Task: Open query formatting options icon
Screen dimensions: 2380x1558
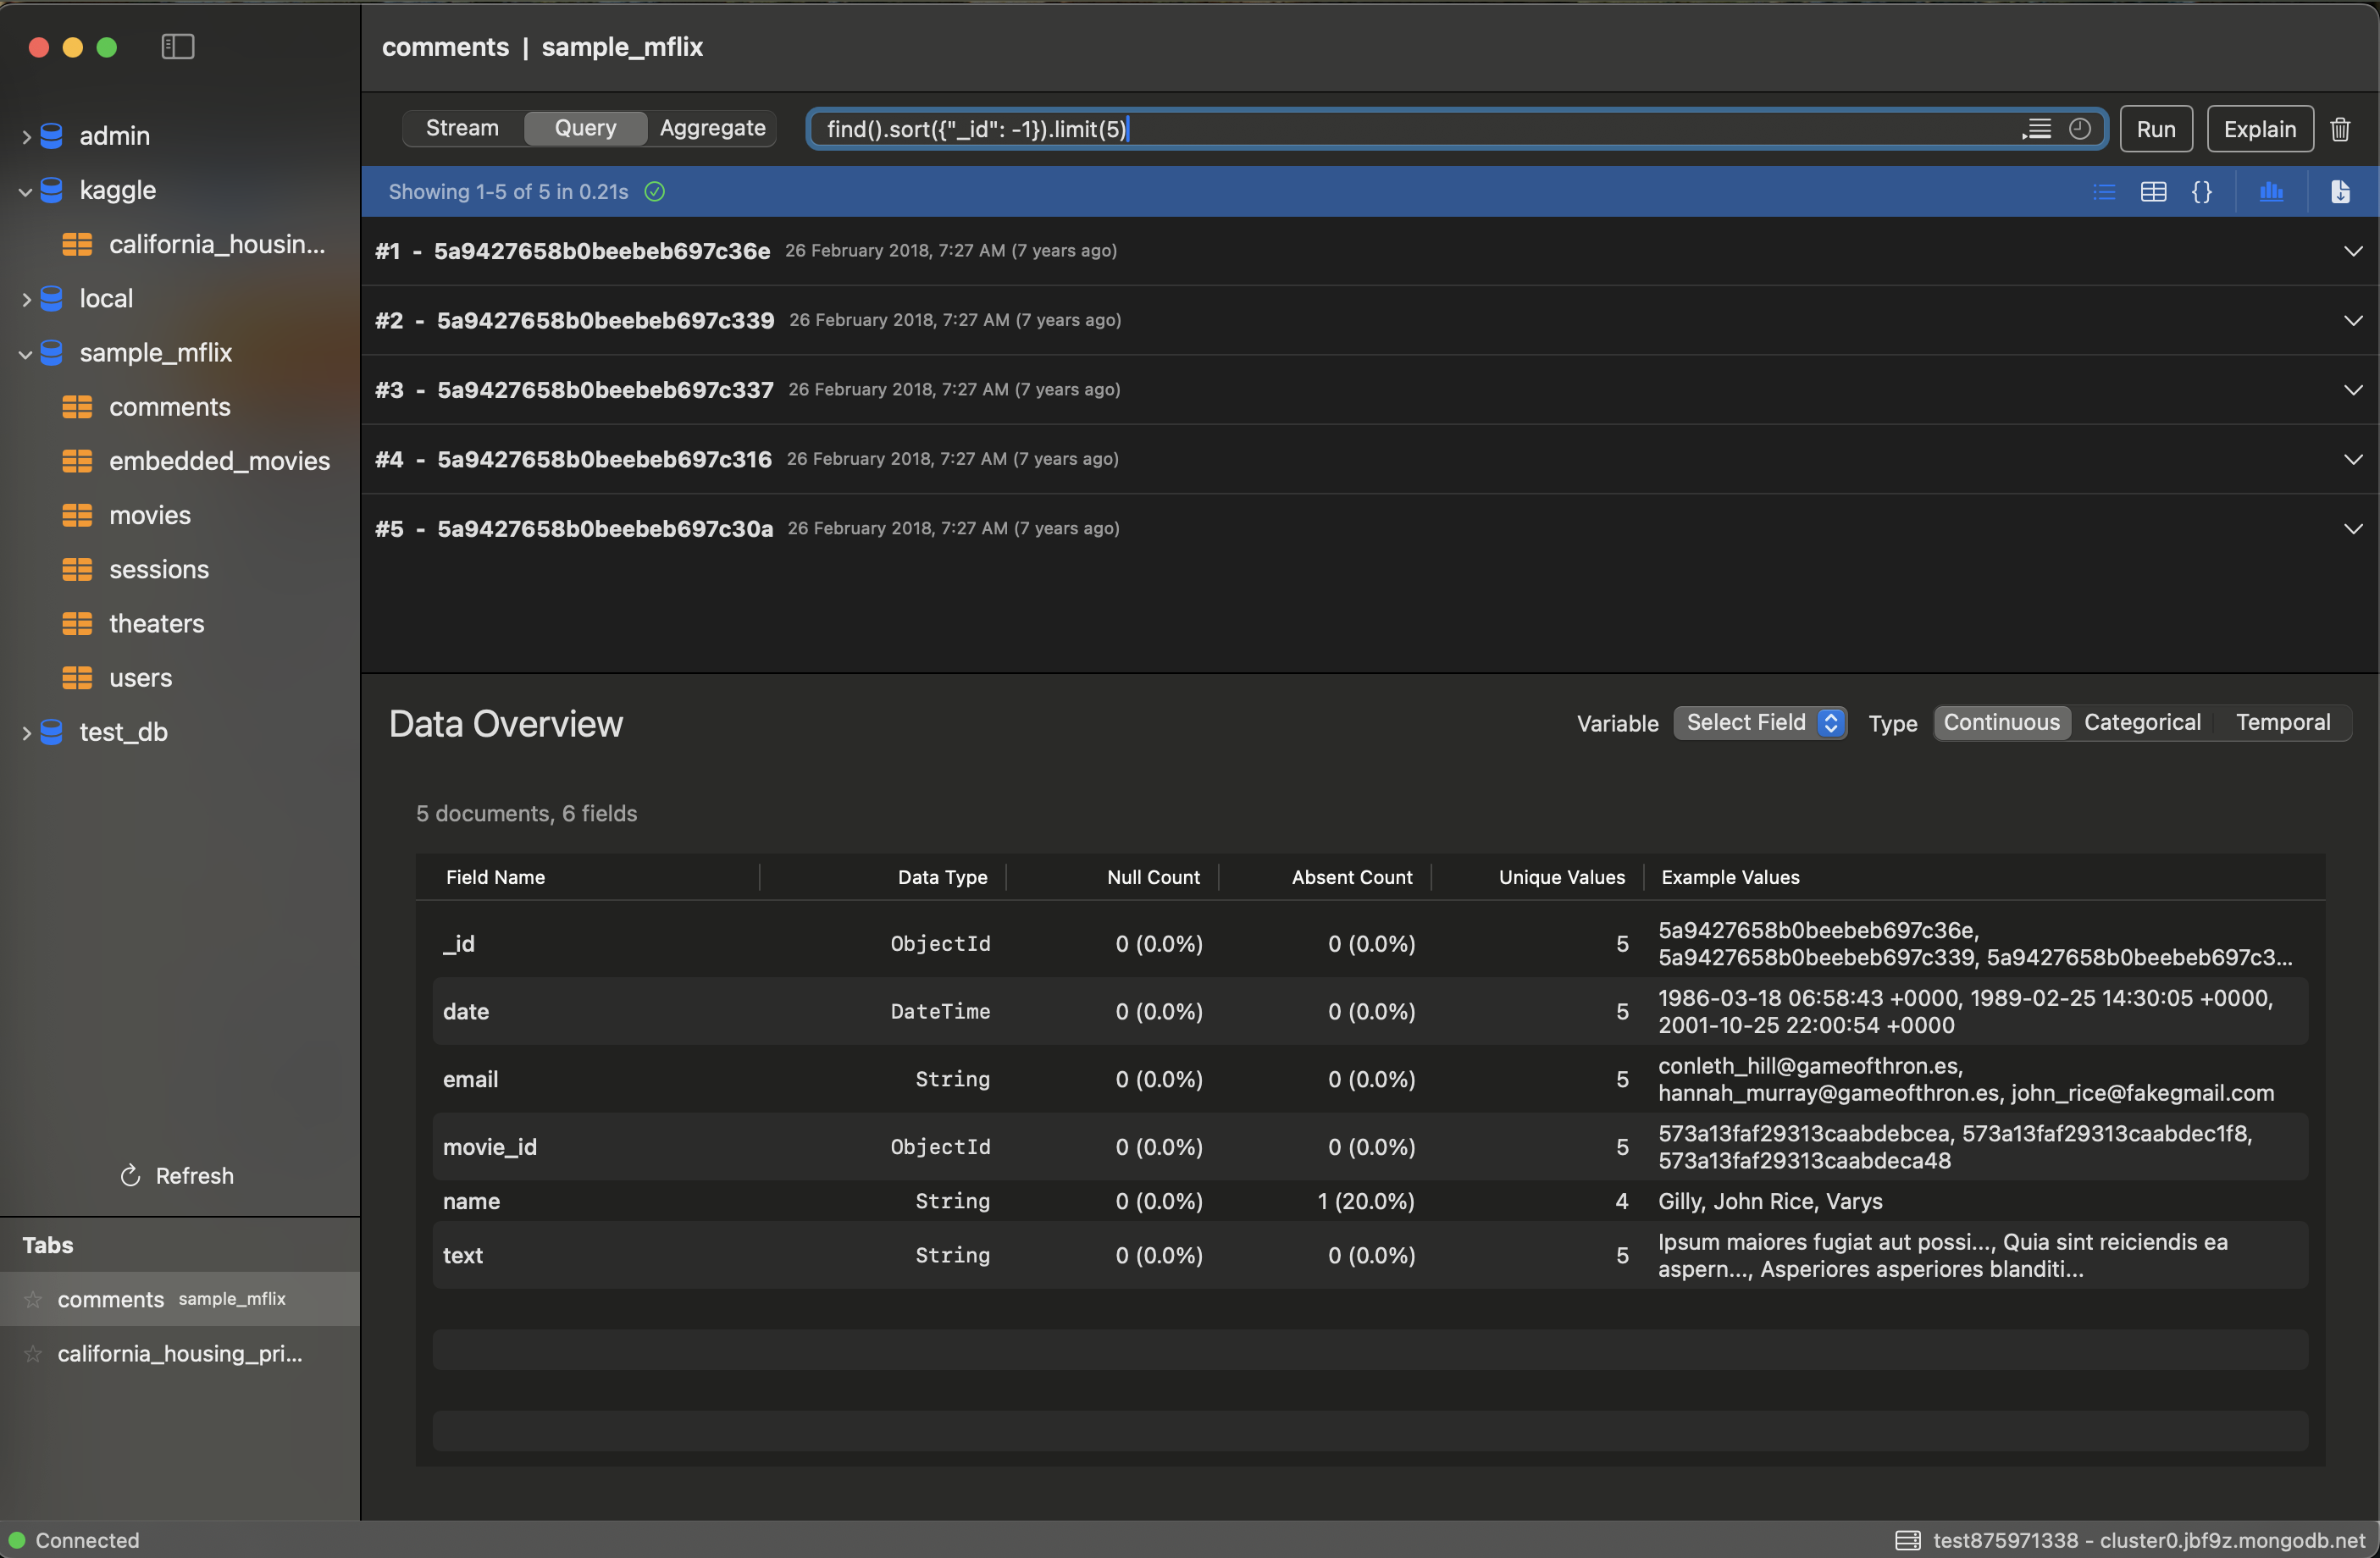Action: [2037, 129]
